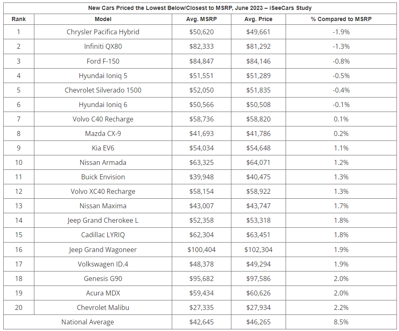
Task: Click the table title mentioning iSeeCars Study
Action: [x=199, y=8]
